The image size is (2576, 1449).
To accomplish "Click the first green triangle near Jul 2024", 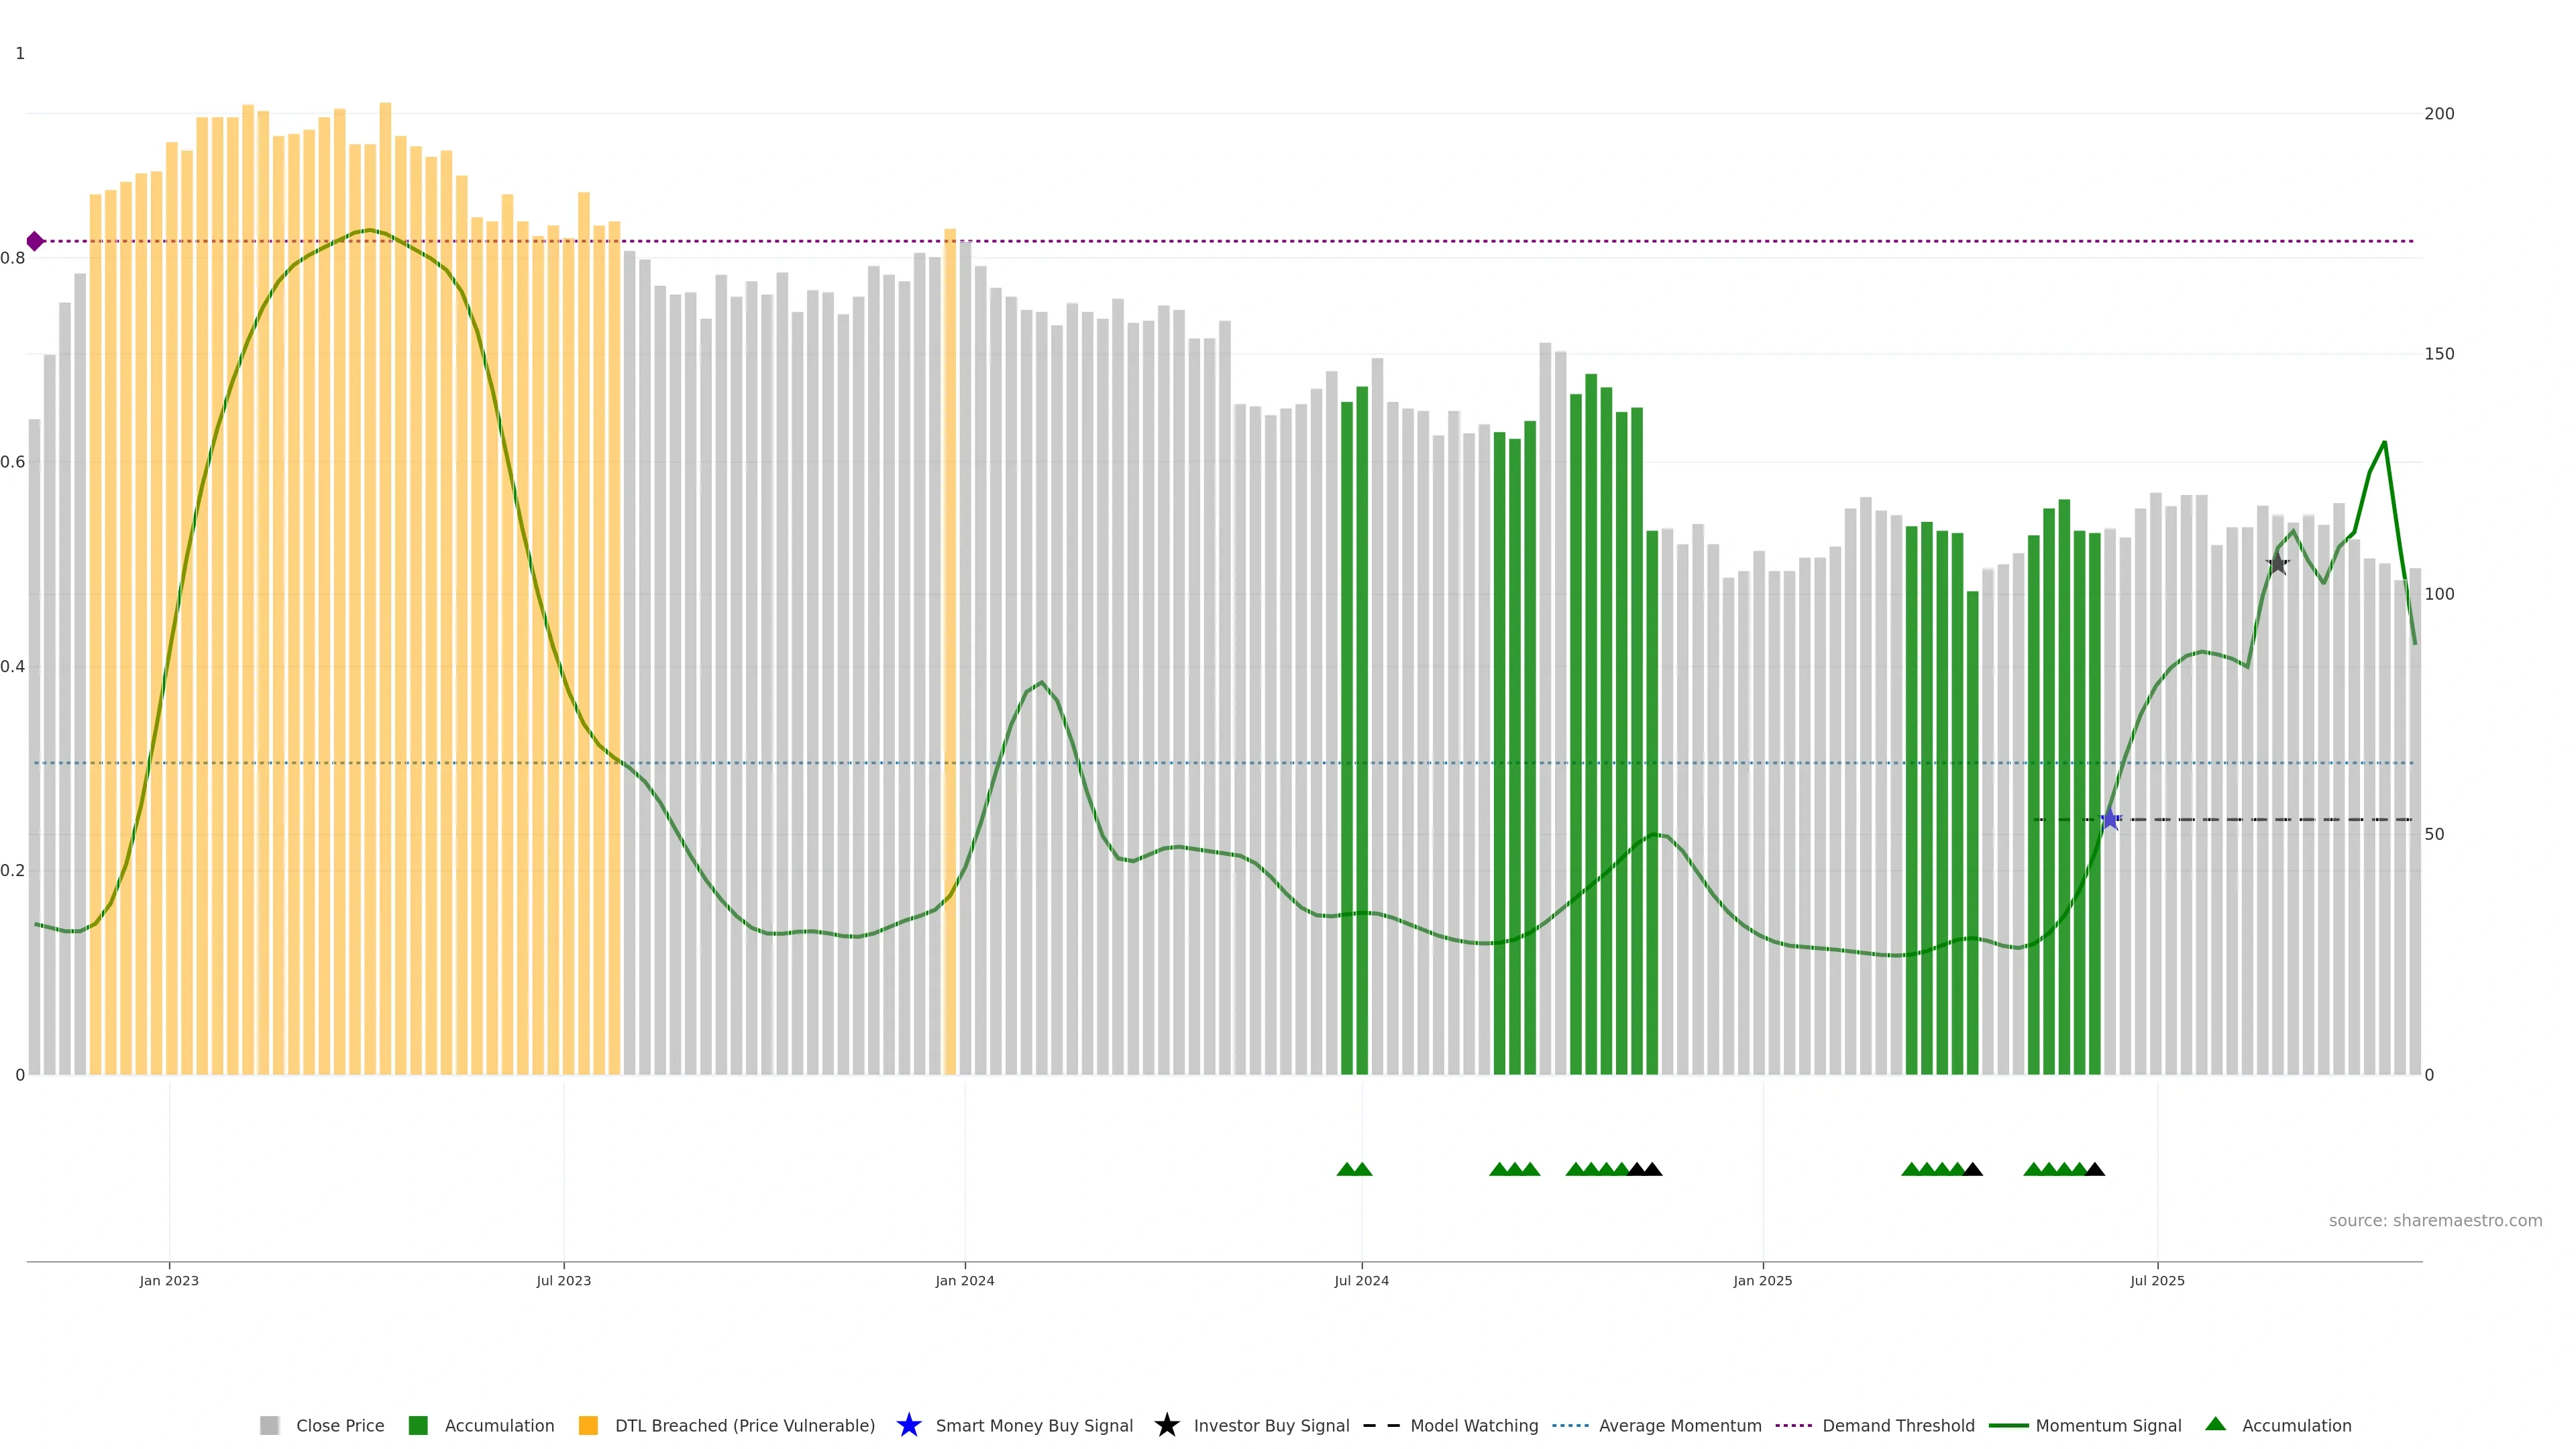I will coord(1346,1169).
